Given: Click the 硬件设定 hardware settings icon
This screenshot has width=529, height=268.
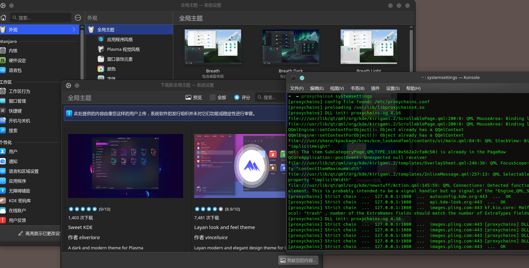Looking at the screenshot, I should pyautogui.click(x=3, y=60).
